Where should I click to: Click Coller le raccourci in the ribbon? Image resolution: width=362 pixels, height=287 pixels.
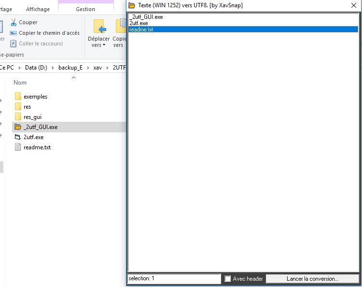(41, 43)
